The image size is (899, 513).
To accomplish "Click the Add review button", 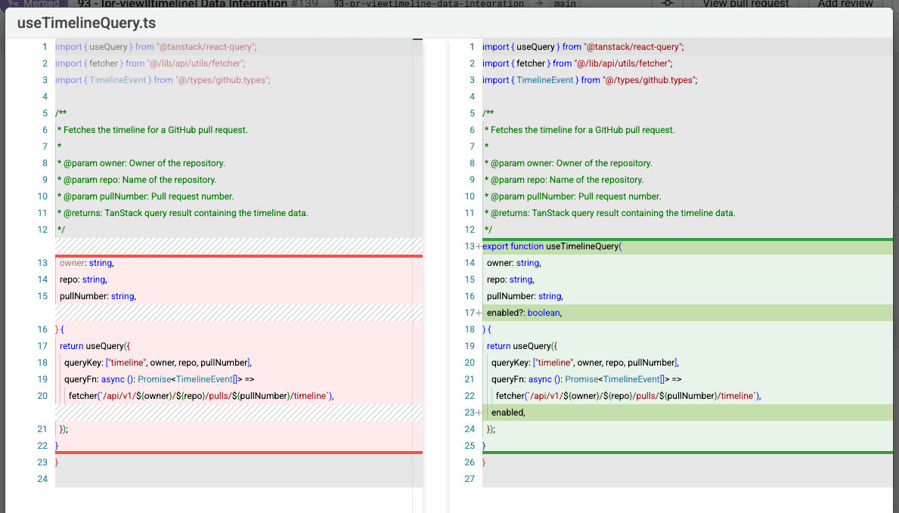I will (x=845, y=4).
